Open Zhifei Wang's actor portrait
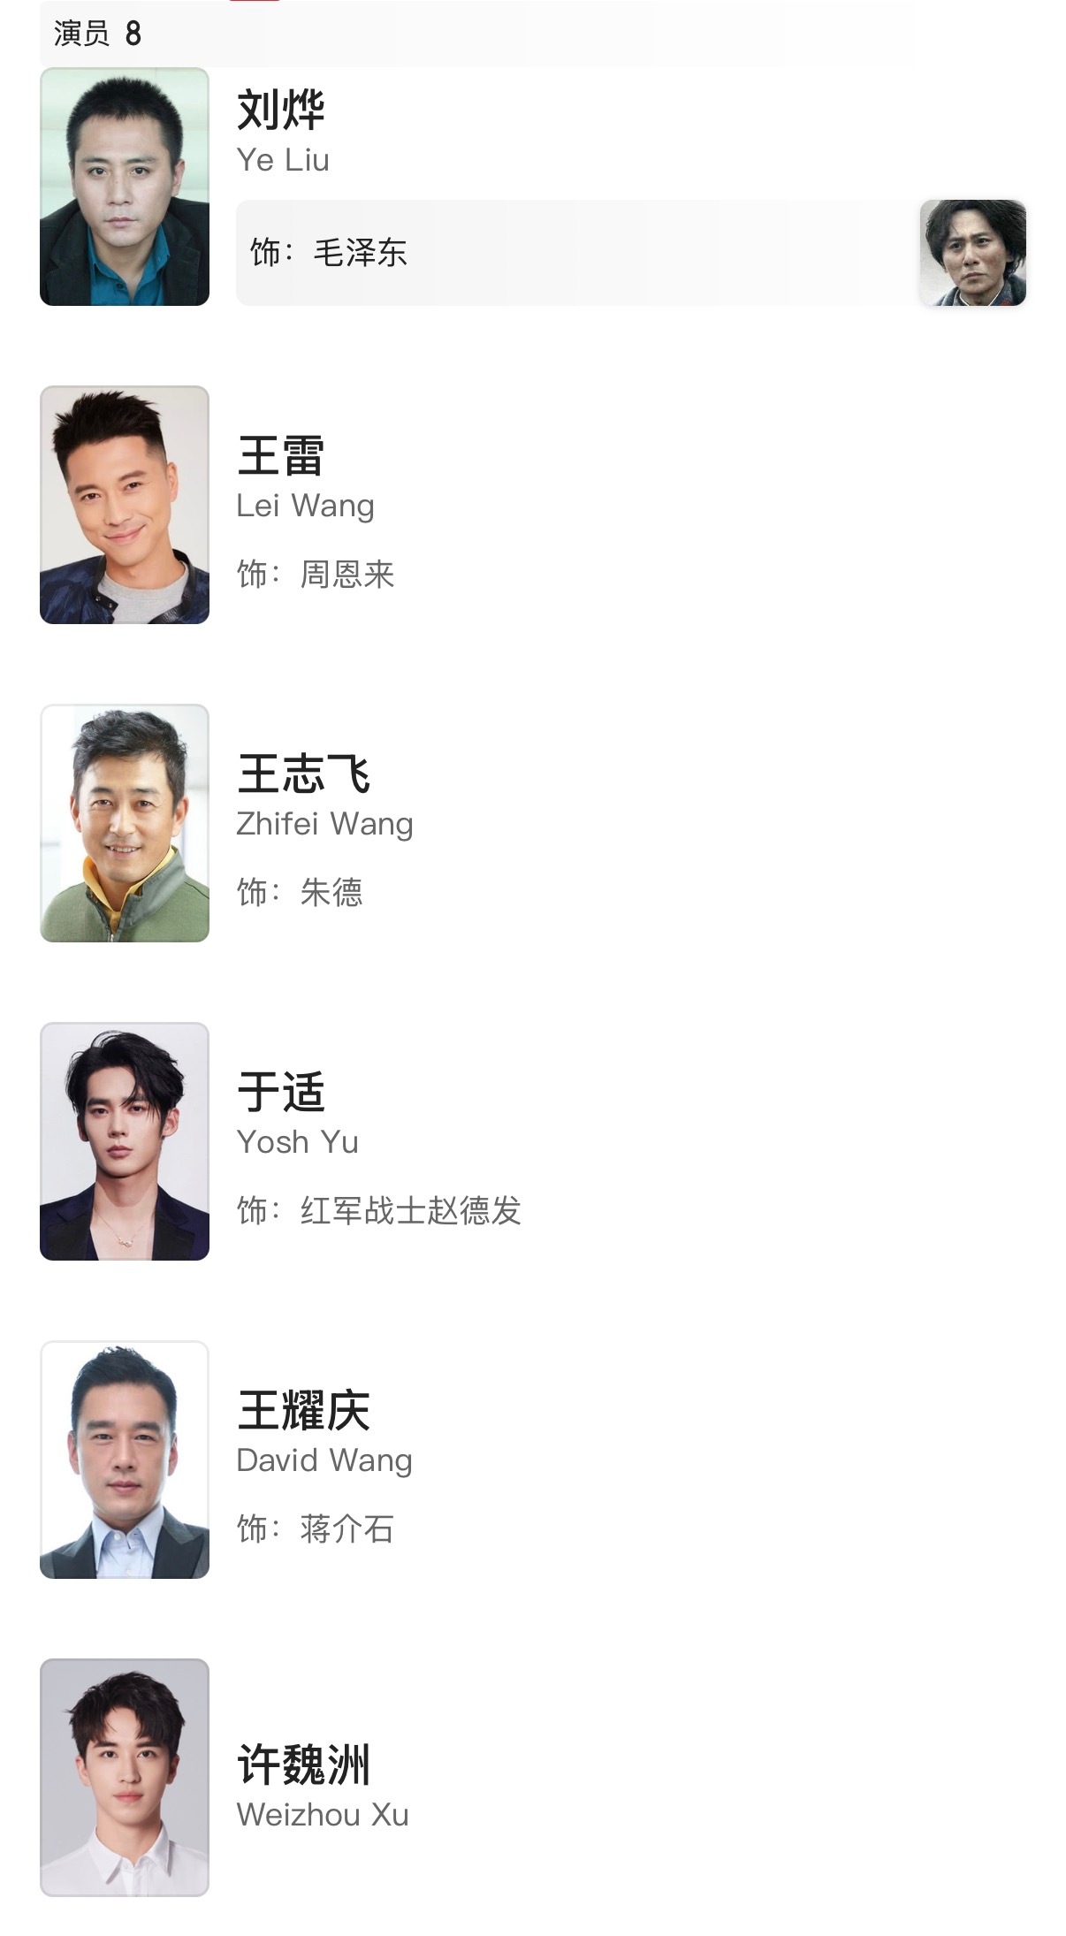Screen dimensions: 1066x1936 pos(125,823)
